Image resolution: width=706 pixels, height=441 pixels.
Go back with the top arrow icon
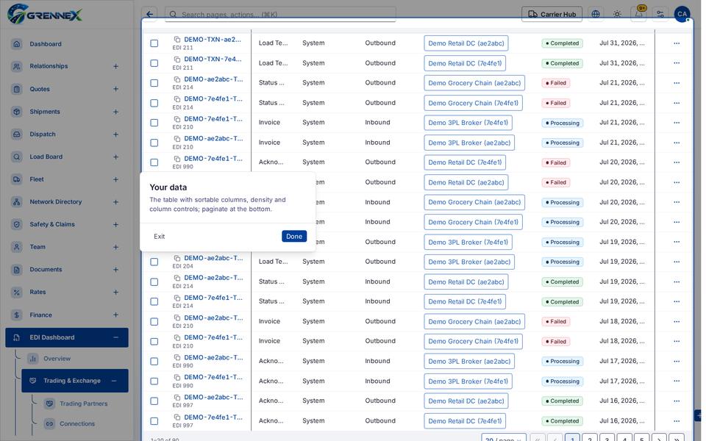149,14
